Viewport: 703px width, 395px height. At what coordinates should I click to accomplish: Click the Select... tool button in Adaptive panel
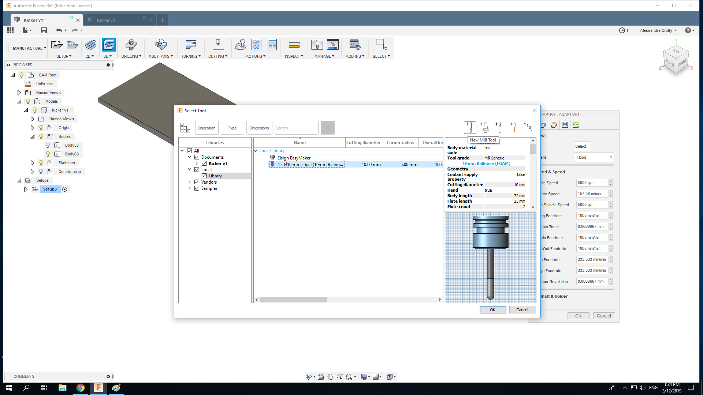click(x=582, y=146)
